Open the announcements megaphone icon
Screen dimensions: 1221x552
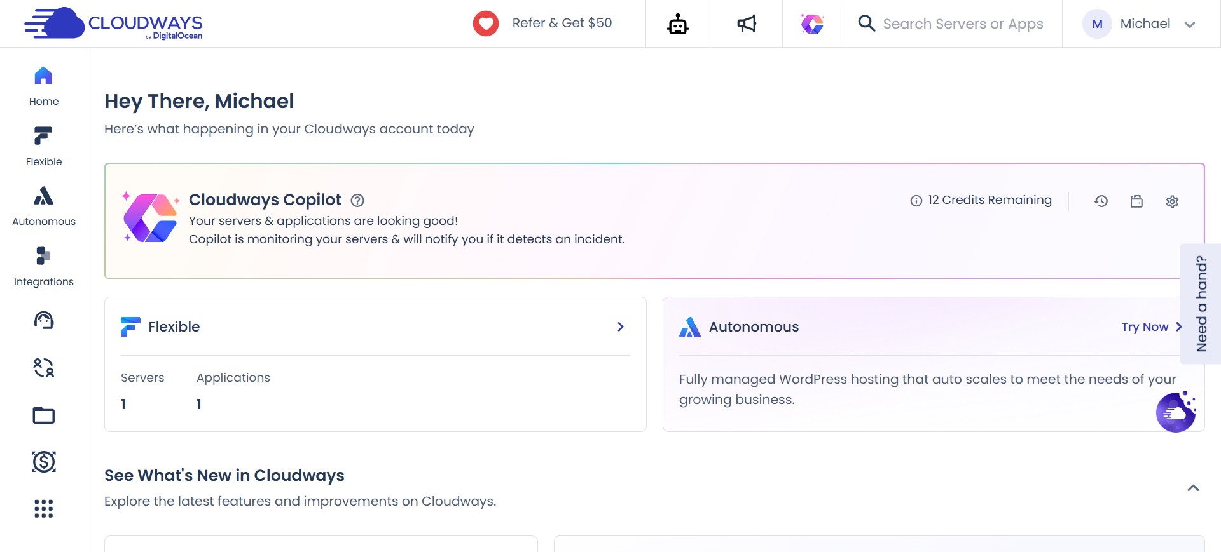pyautogui.click(x=747, y=24)
